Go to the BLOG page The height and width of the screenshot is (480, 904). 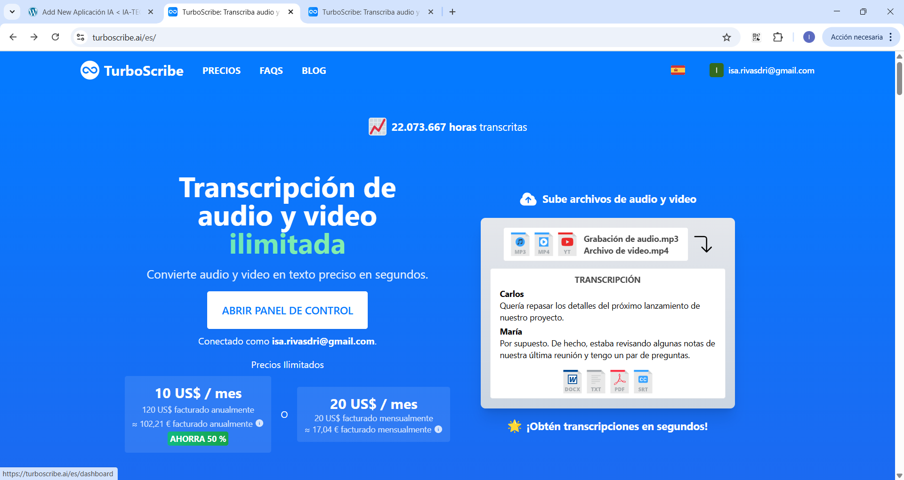[x=314, y=71]
